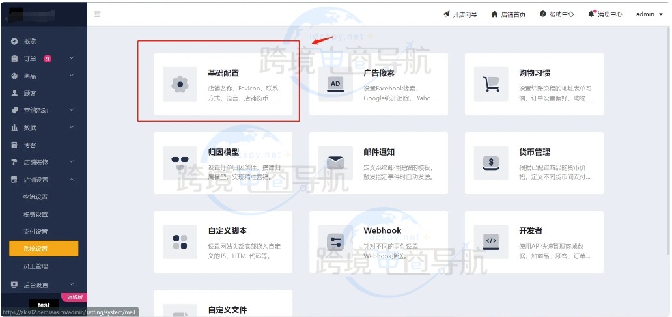Click the 旧版版 badge button

pos(75,297)
